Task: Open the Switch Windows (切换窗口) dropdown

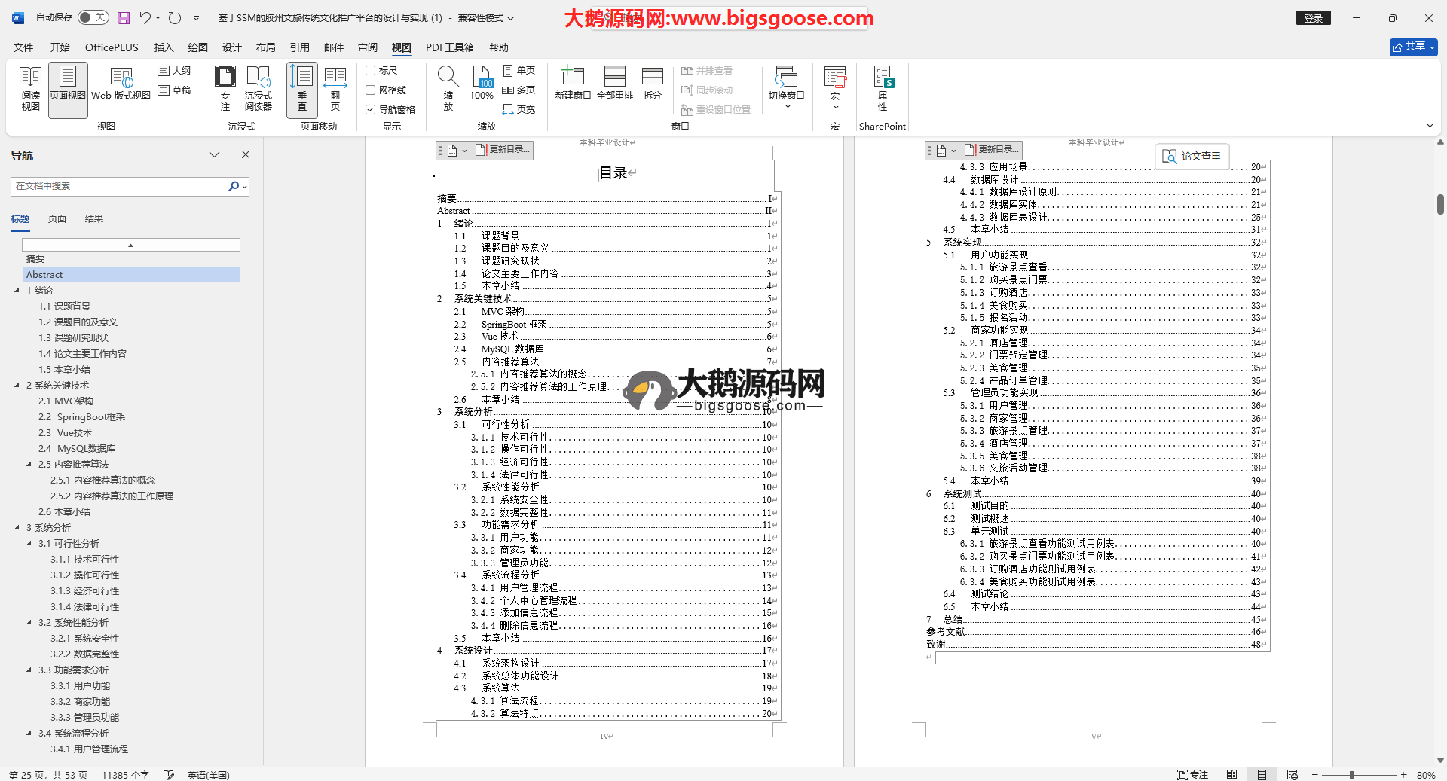Action: (786, 89)
